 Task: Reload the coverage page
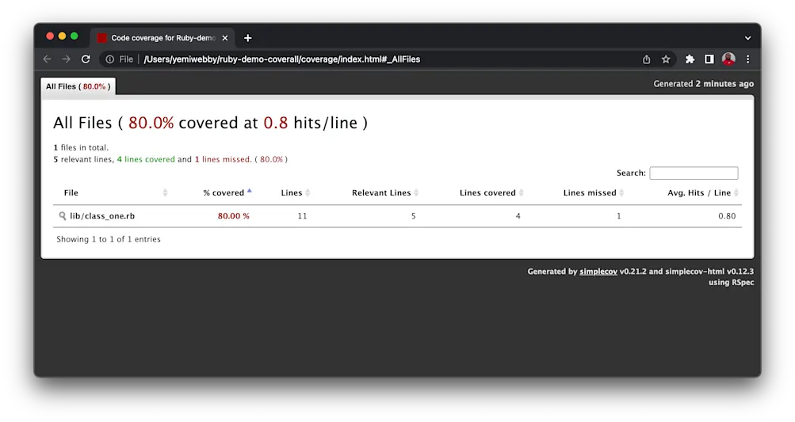(x=86, y=59)
